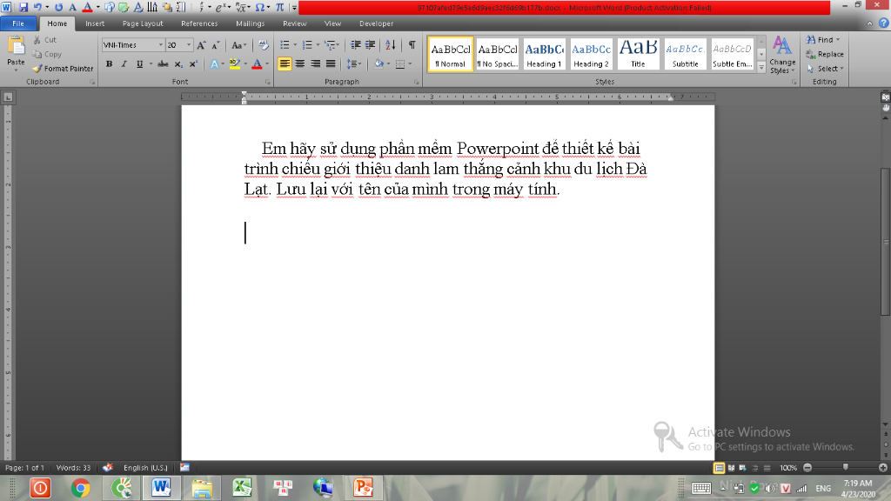Screen dimensions: 891x501
Task: Open the font name dropdown
Action: point(161,45)
